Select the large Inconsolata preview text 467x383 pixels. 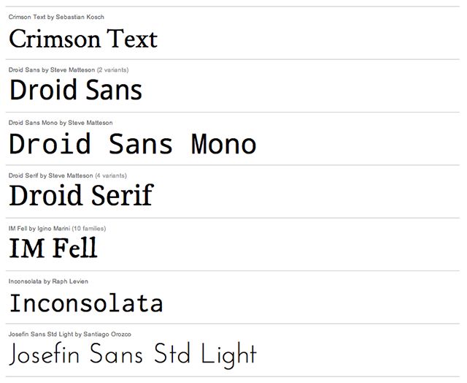85,302
